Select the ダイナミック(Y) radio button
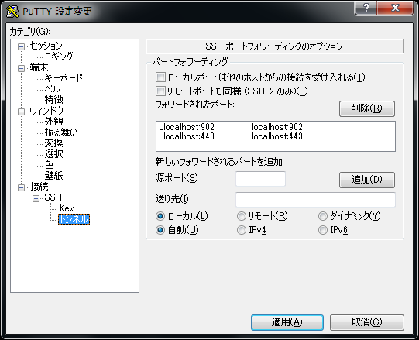 pos(322,216)
